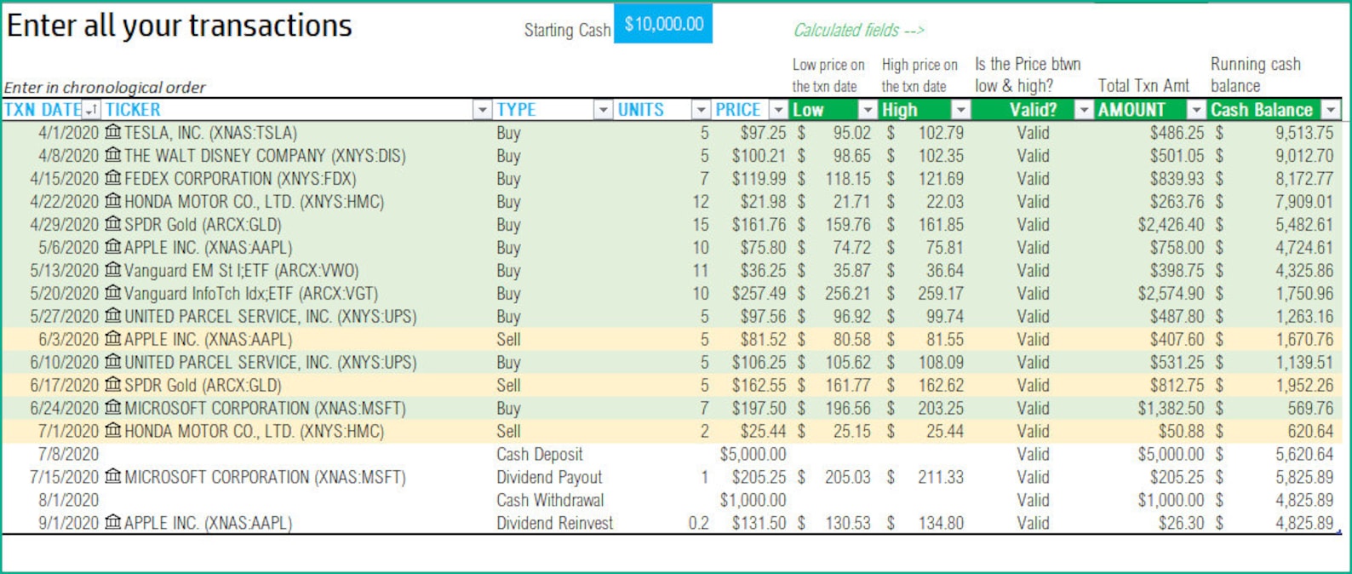
Task: Click the date cell 8/1/2020
Action: tap(69, 501)
